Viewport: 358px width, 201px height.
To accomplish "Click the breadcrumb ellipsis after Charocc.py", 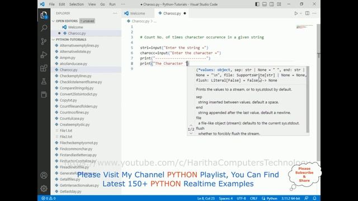I will coord(156,21).
